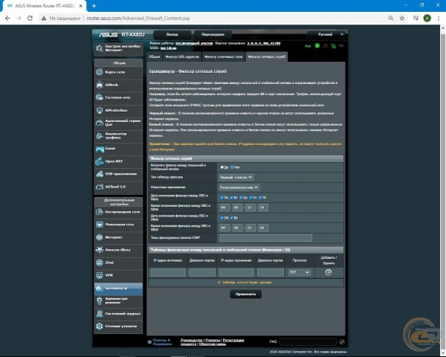Open AiProtection in sidebar

pyautogui.click(x=118, y=110)
